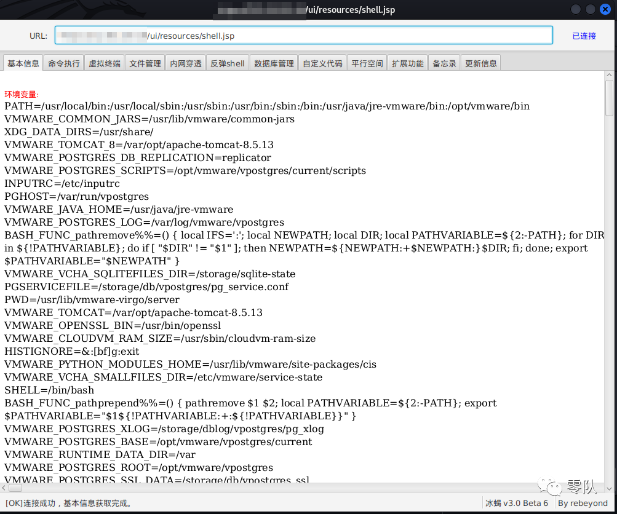Click the VMWARE_TOMCAT=/var/opt/apache-tomcat-8.5.13 line
Viewport: 617px width, 514px height.
(133, 313)
